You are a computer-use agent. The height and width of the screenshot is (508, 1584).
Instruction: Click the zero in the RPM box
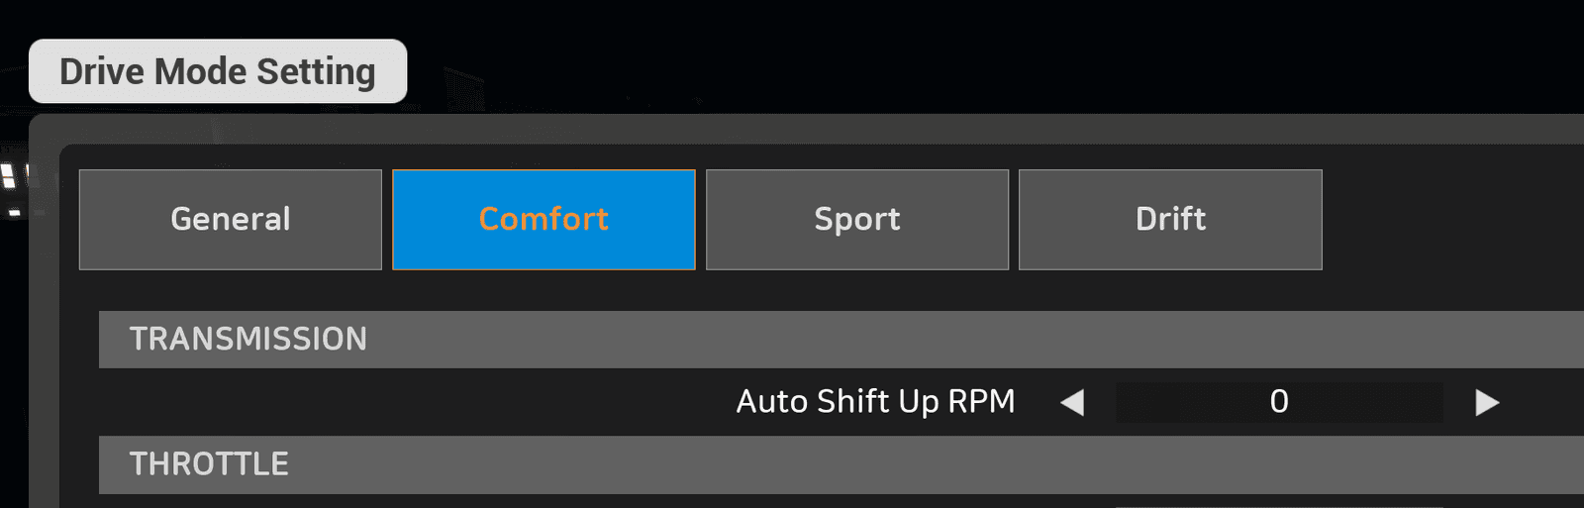(x=1279, y=402)
